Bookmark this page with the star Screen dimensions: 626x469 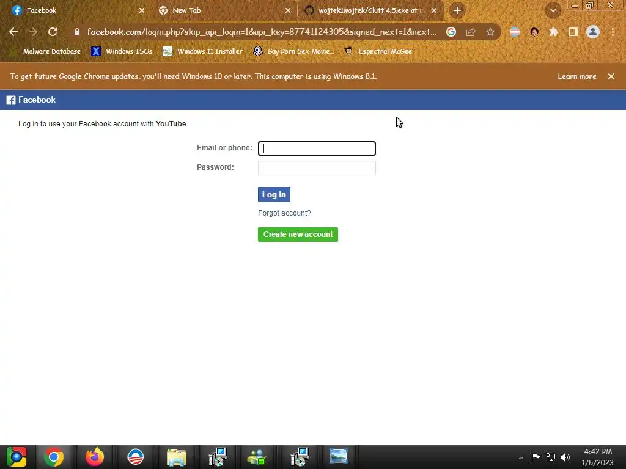coord(490,32)
